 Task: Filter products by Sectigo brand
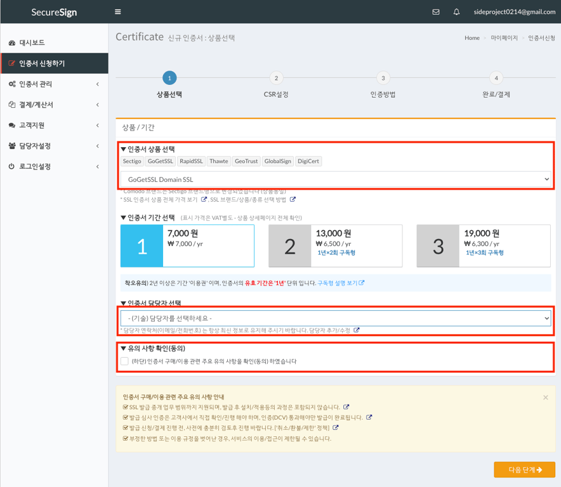point(132,161)
